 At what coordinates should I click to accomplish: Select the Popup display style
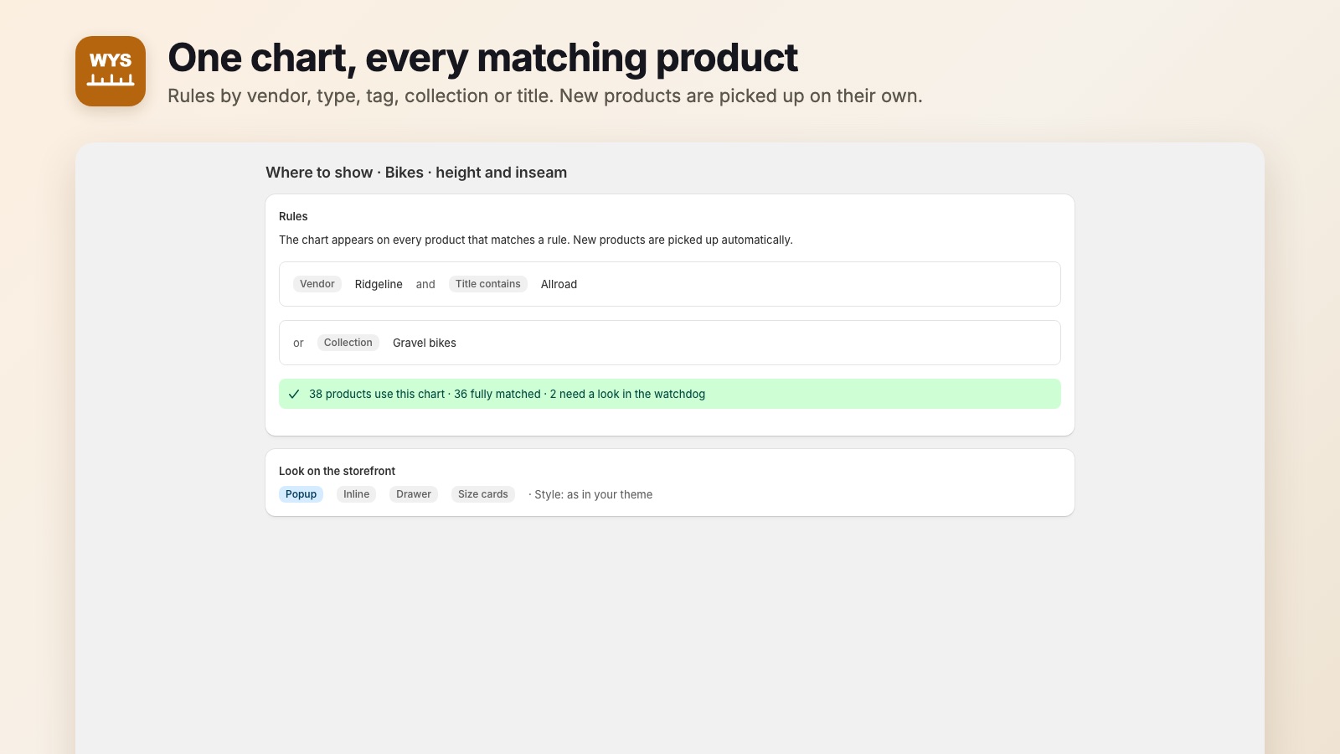(301, 494)
